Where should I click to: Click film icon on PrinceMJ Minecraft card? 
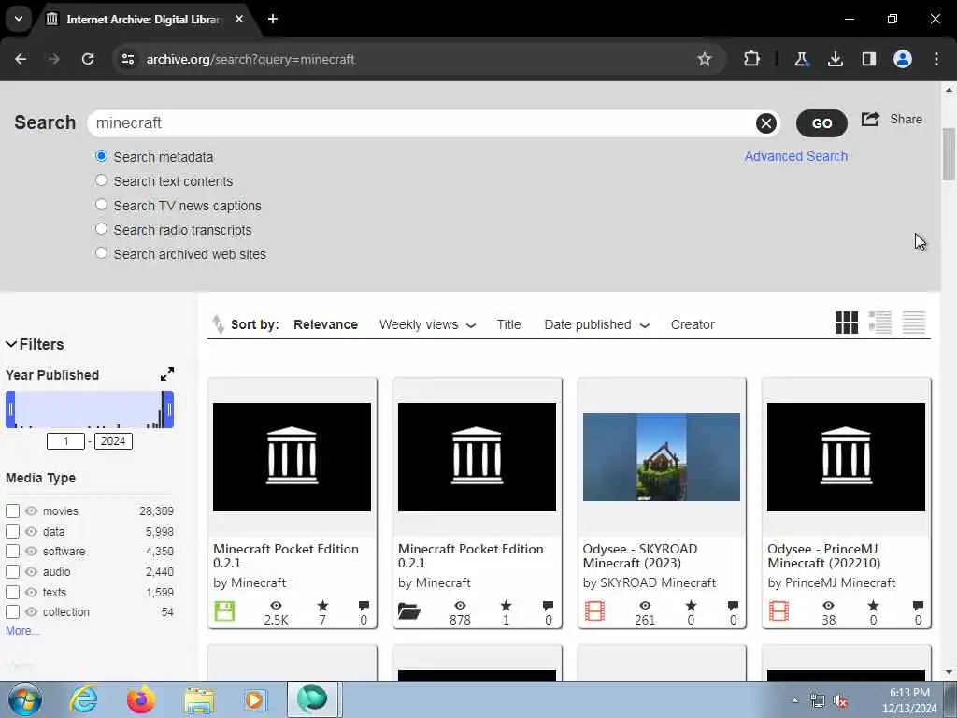coord(778,610)
